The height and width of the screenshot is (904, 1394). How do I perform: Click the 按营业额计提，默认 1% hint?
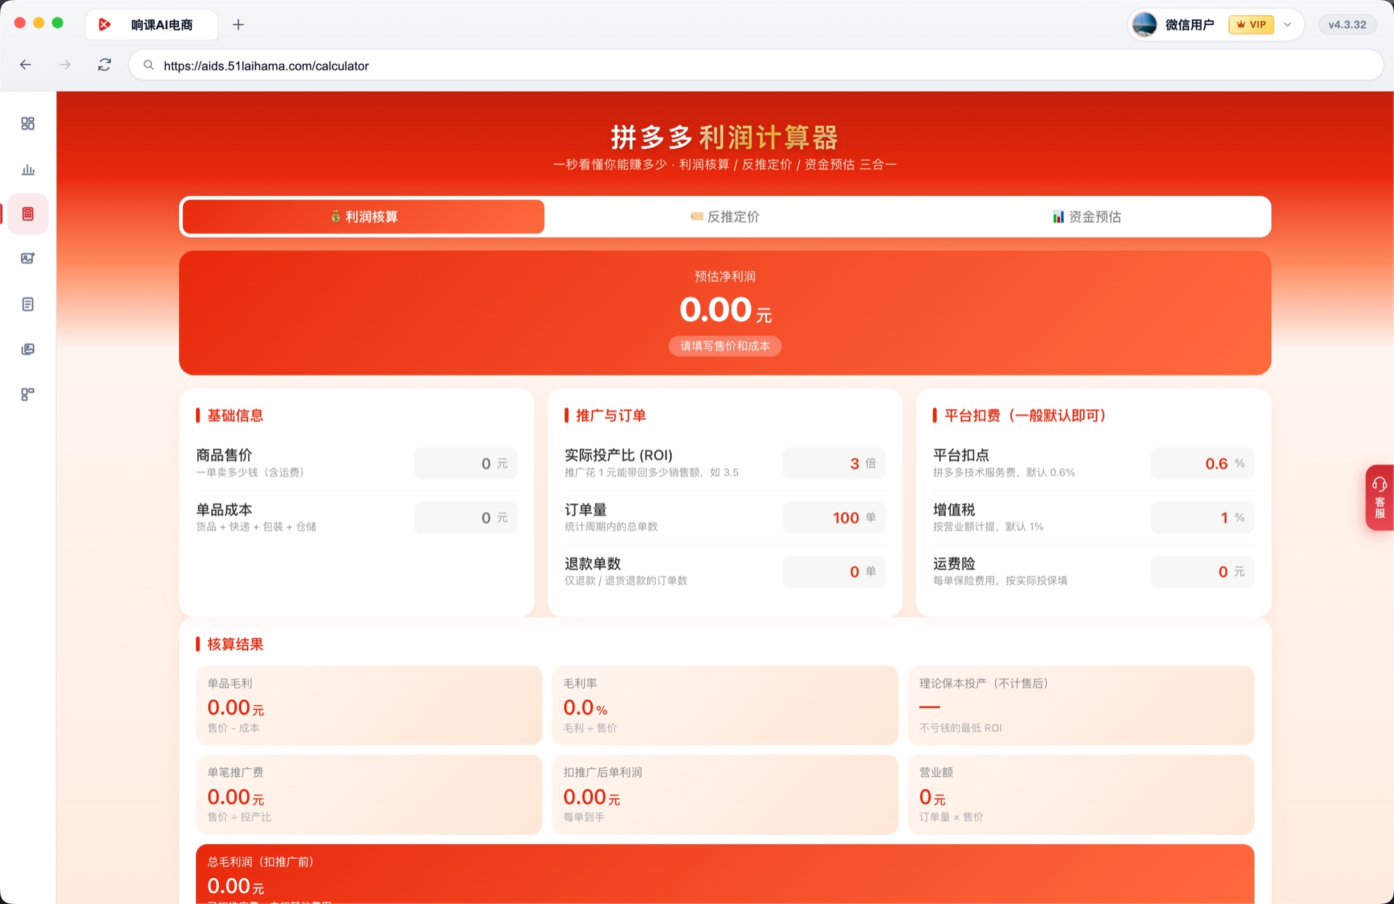click(x=988, y=527)
